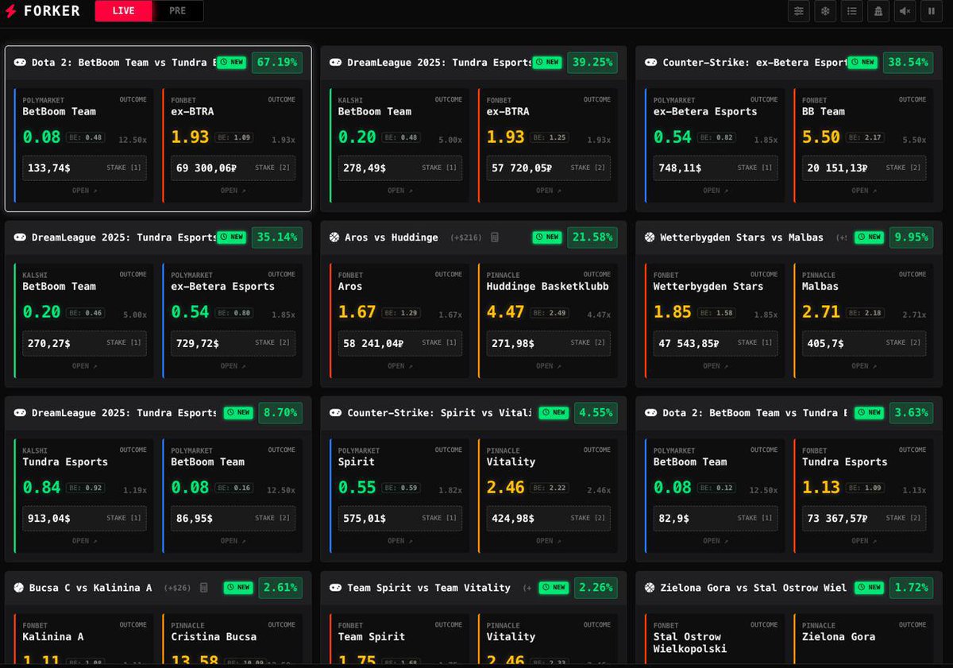The height and width of the screenshot is (668, 953).
Task: Click gamepad icon on 35.14% DreamLeague card
Action: [20, 237]
